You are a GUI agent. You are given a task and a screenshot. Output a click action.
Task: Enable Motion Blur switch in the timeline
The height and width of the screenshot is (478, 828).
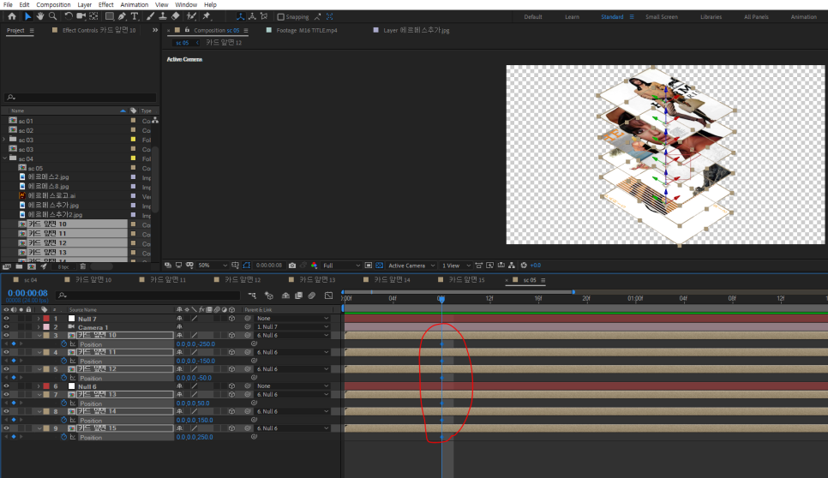click(311, 296)
